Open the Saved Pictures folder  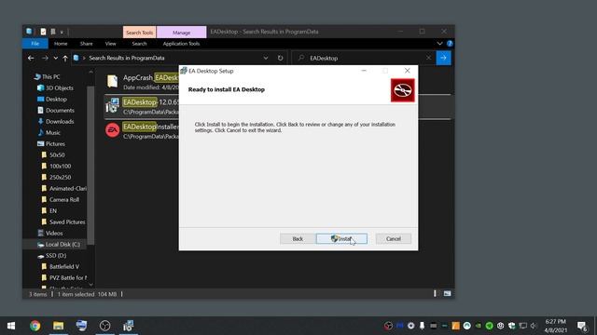point(63,221)
